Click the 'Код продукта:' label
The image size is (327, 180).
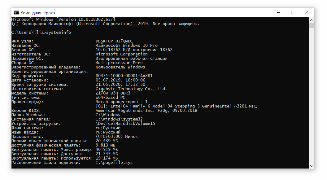tap(27, 76)
